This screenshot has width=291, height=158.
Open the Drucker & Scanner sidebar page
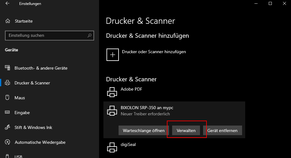point(32,83)
